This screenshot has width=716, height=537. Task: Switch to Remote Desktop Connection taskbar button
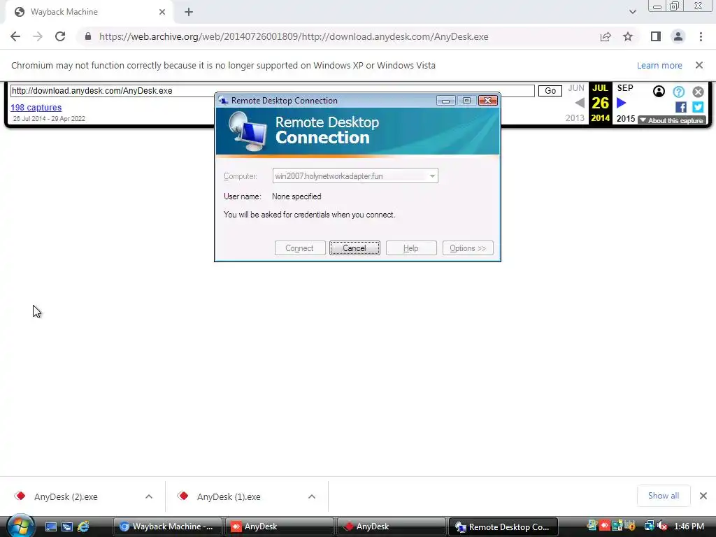(503, 527)
